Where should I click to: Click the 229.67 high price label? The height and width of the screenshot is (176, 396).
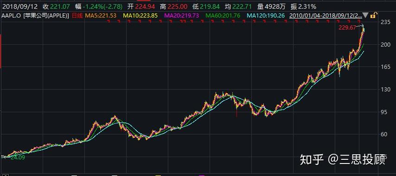tap(347, 28)
